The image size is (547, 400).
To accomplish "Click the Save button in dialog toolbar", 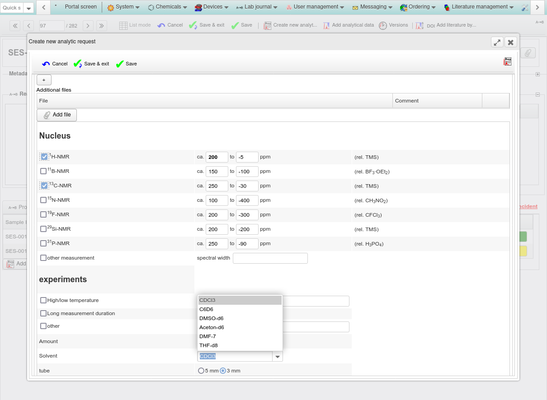I will [x=127, y=64].
